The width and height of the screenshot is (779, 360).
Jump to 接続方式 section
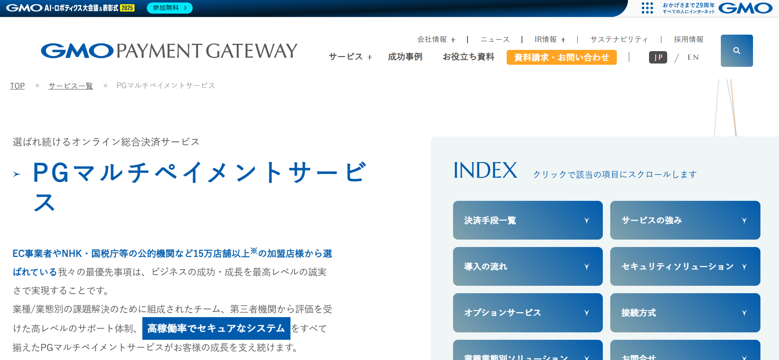(x=685, y=313)
